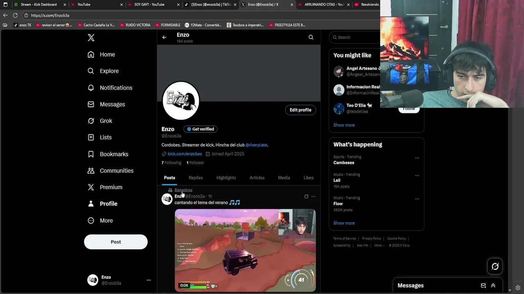Click the new message compose icon
Viewport: 524px width, 294px height.
(x=483, y=285)
